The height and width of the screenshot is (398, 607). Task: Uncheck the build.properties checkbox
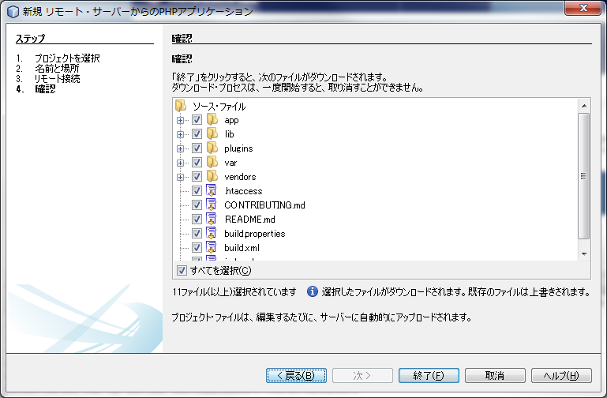pyautogui.click(x=197, y=234)
